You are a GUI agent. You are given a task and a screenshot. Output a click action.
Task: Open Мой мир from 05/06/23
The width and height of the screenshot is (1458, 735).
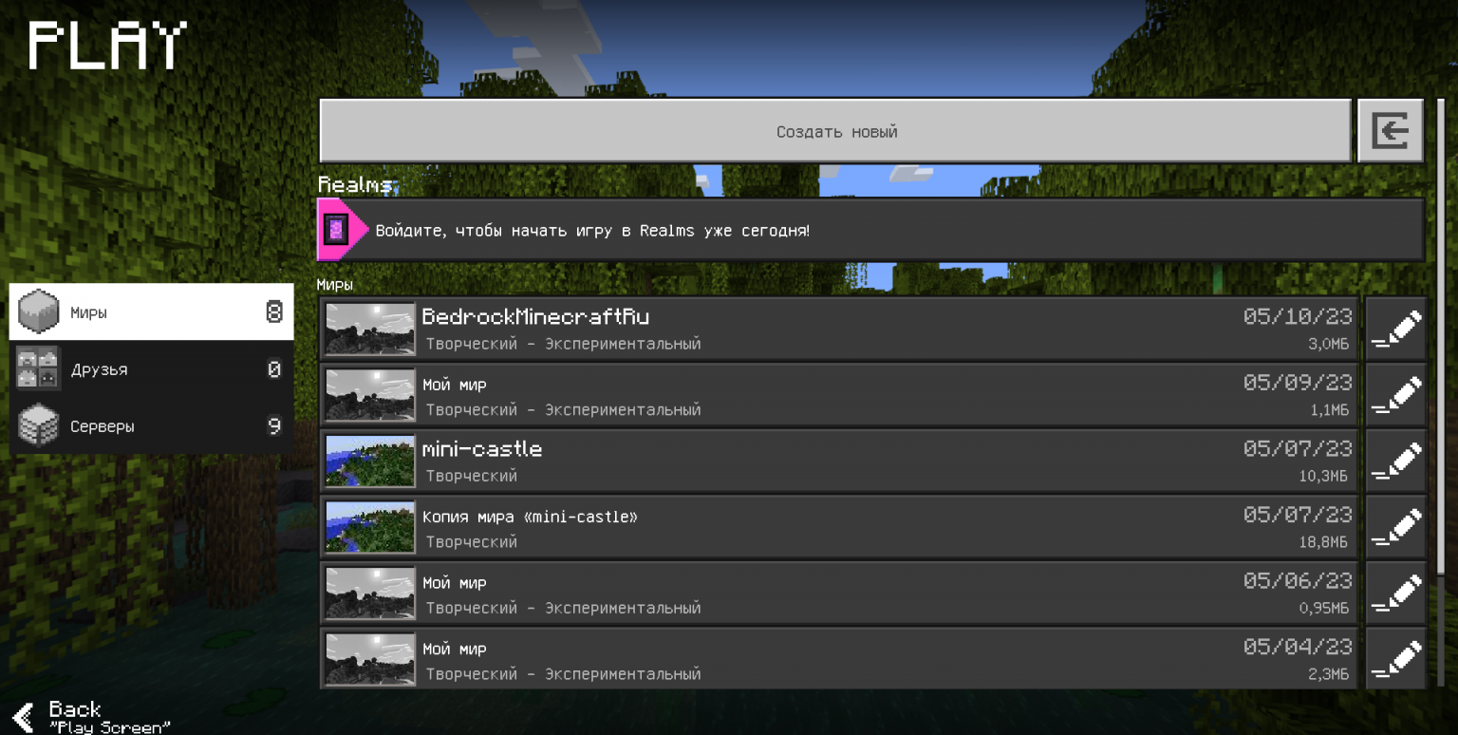click(x=840, y=593)
